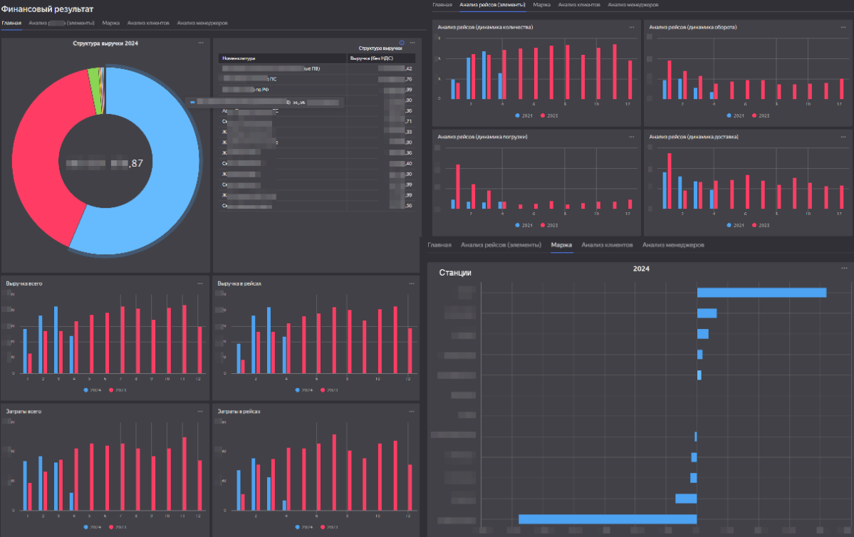The image size is (854, 537).
Task: Open Главная tab above the Станции chart
Action: click(439, 245)
